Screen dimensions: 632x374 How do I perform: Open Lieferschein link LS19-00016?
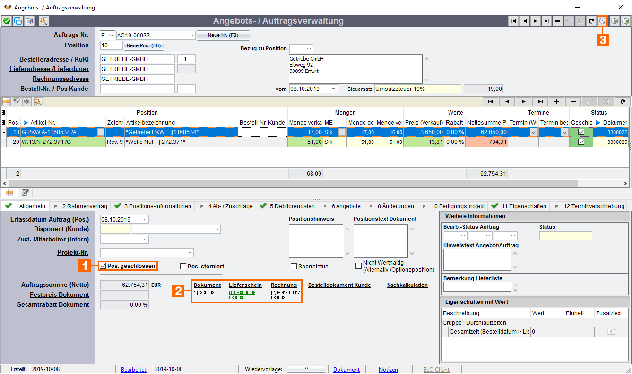[242, 293]
